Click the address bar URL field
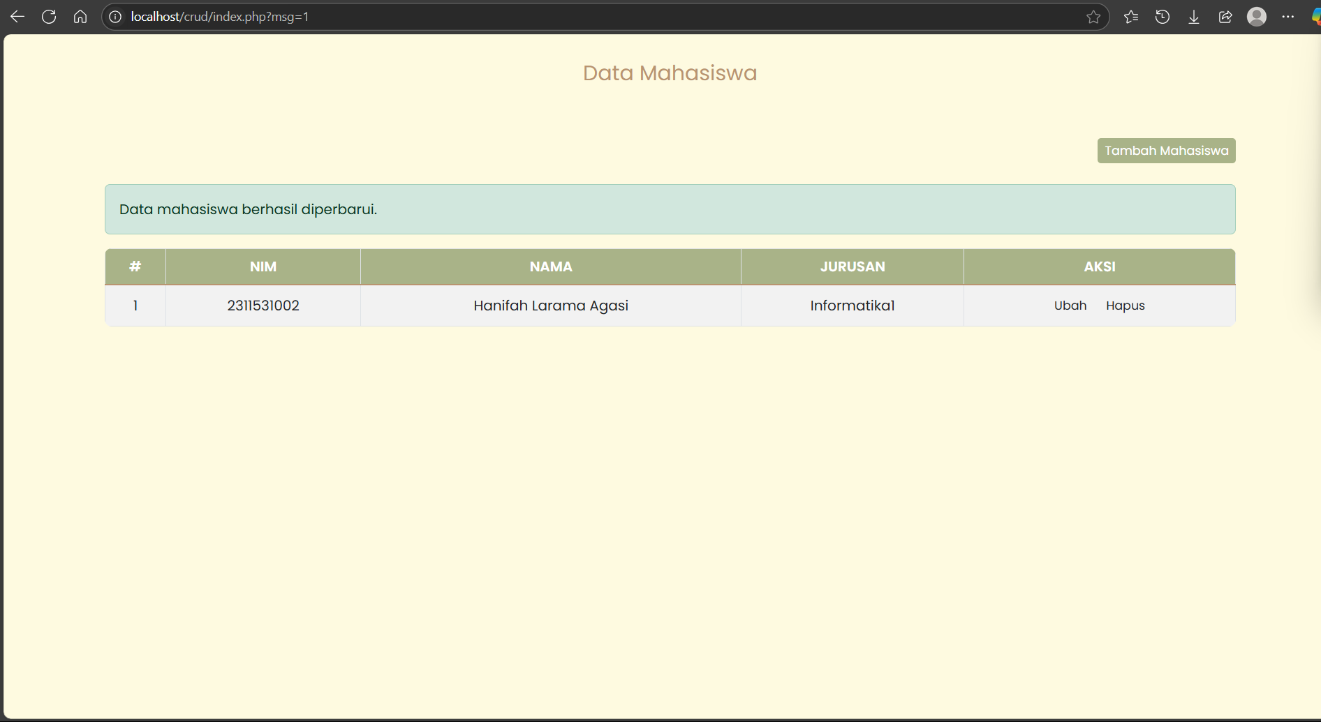The width and height of the screenshot is (1321, 722). tap(559, 17)
